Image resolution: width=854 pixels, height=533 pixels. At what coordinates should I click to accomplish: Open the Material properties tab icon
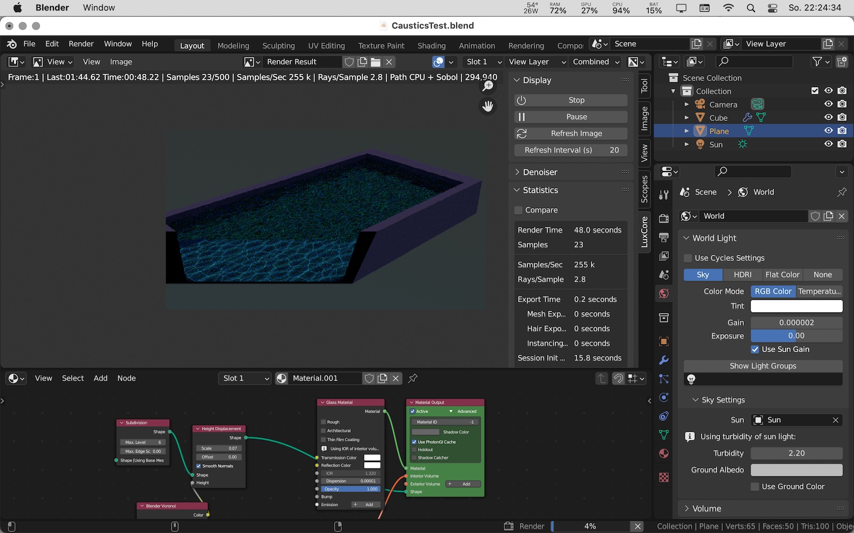664,454
